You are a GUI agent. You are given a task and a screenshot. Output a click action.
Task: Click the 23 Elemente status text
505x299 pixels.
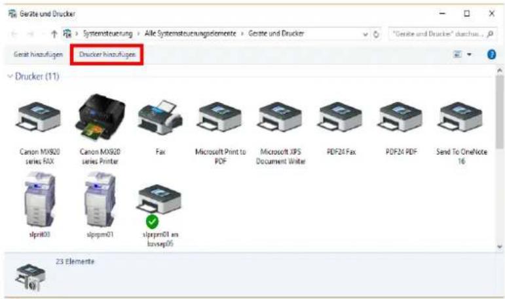(x=75, y=261)
